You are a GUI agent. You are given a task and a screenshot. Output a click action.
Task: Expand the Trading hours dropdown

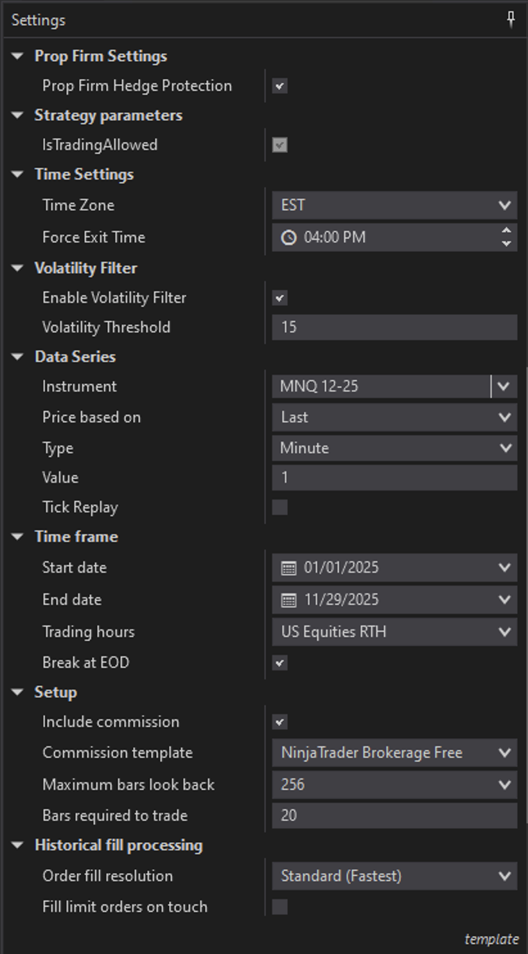394,632
